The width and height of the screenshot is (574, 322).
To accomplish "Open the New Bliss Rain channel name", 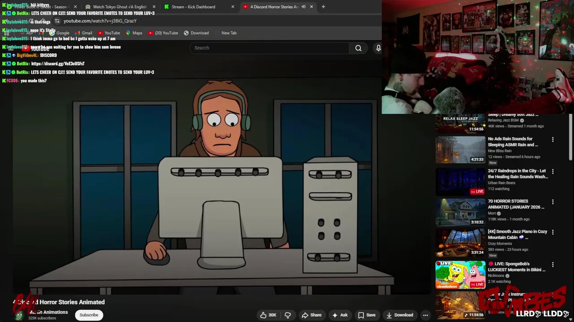I will [500, 151].
